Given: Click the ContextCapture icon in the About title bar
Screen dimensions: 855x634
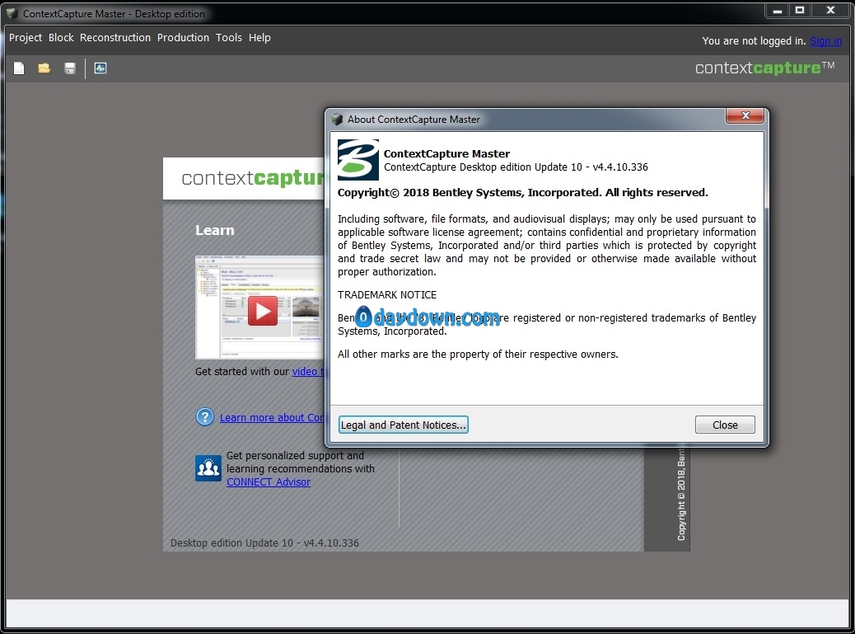Looking at the screenshot, I should [x=338, y=119].
